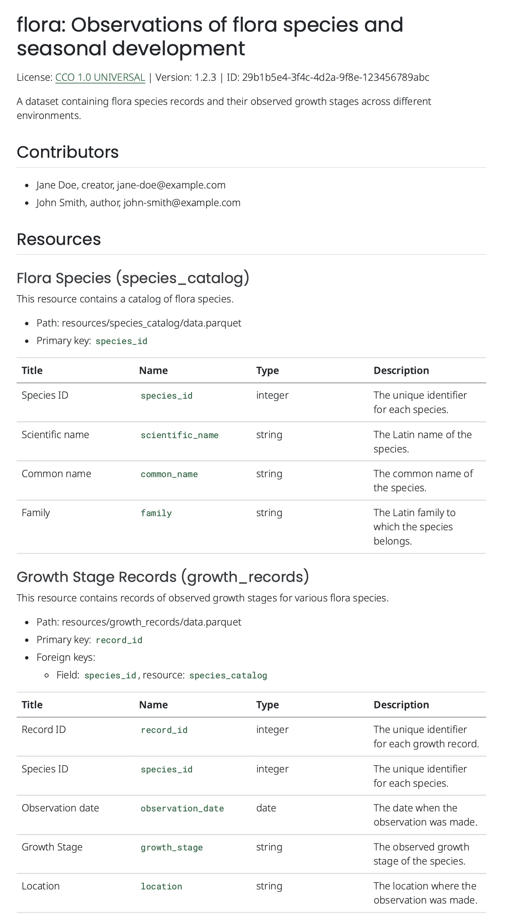This screenshot has width=505, height=923.
Task: Select the growth_stage field name
Action: [172, 847]
